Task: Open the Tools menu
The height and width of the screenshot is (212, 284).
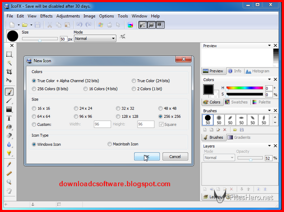Action: [x=123, y=16]
